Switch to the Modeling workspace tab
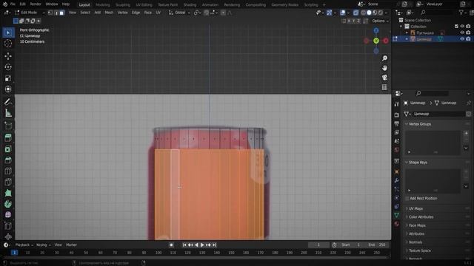The image size is (474, 266). 102,5
